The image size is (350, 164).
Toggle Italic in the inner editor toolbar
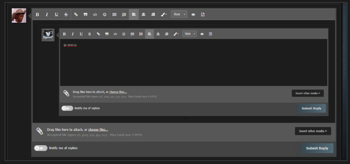(x=72, y=34)
